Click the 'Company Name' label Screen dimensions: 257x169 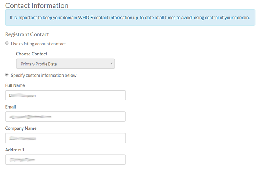tap(21, 129)
